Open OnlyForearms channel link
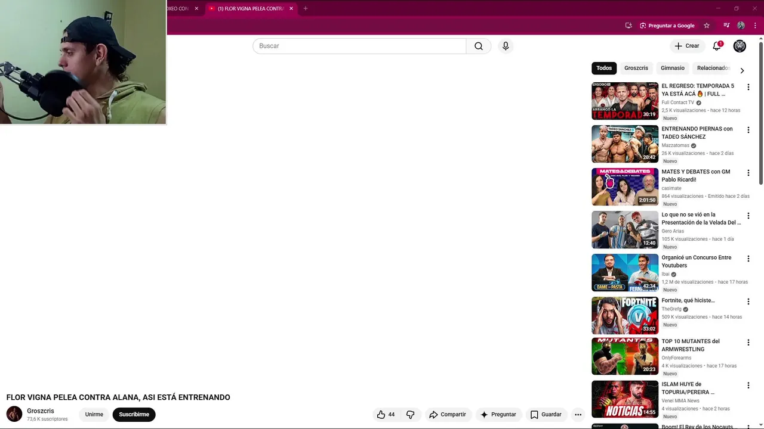This screenshot has height=429, width=764. point(676,358)
